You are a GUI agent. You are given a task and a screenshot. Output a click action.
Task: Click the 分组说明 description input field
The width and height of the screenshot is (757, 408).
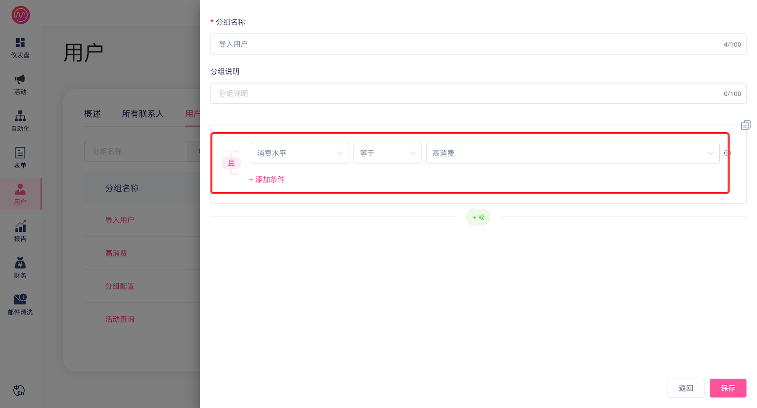(468, 93)
